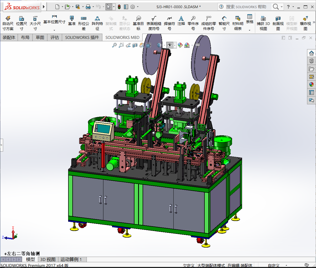Open SOLIDWORKS Resources home in task pane
The image size is (316, 268).
pos(312,53)
